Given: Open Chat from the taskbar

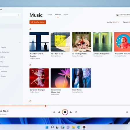Looking at the screenshot, I should pos(68,127).
